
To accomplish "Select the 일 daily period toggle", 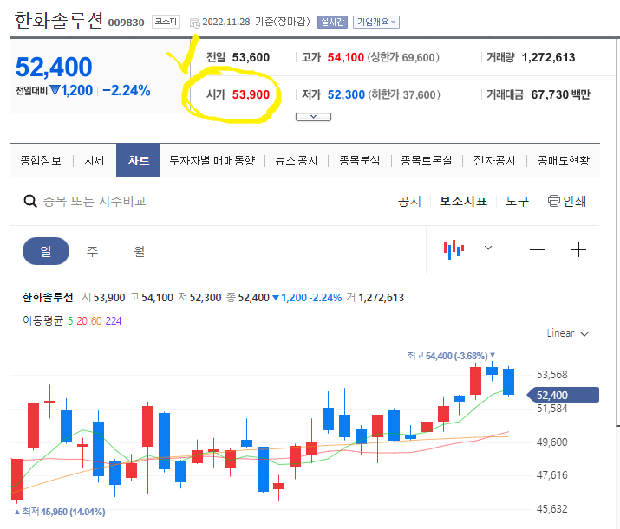I will coord(46,251).
